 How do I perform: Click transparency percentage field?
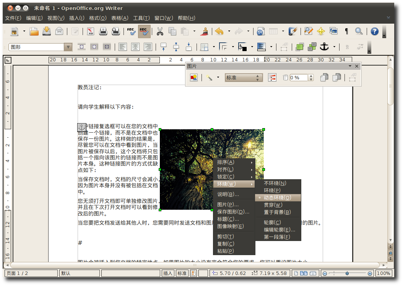point(298,78)
